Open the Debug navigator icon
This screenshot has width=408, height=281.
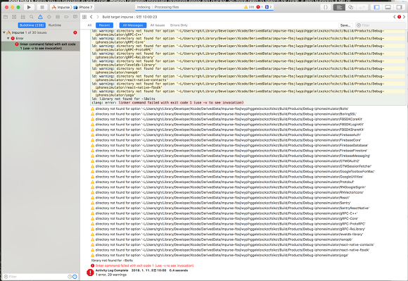tap(58, 17)
